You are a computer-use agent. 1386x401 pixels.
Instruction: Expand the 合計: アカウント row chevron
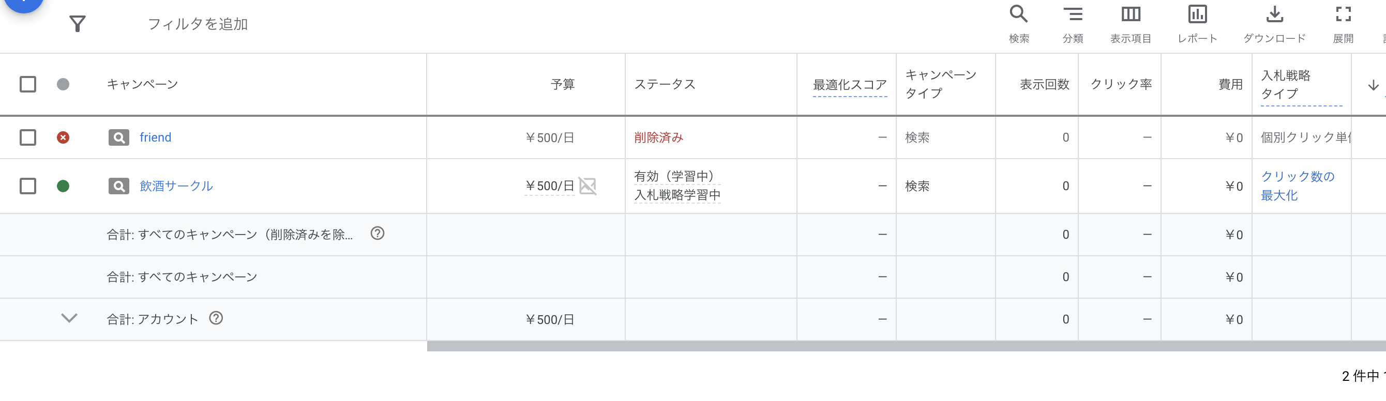pos(69,318)
